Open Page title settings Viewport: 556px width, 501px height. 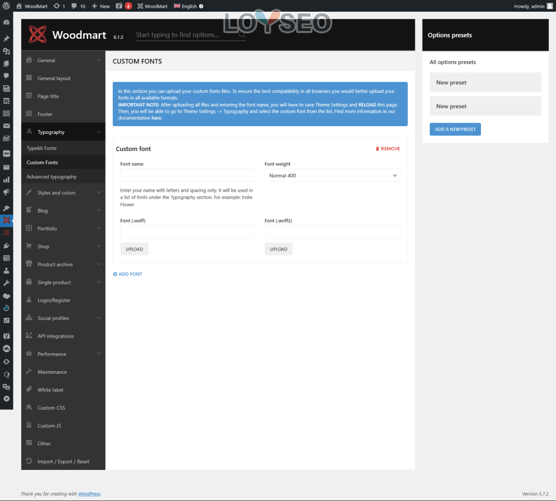[x=63, y=96]
